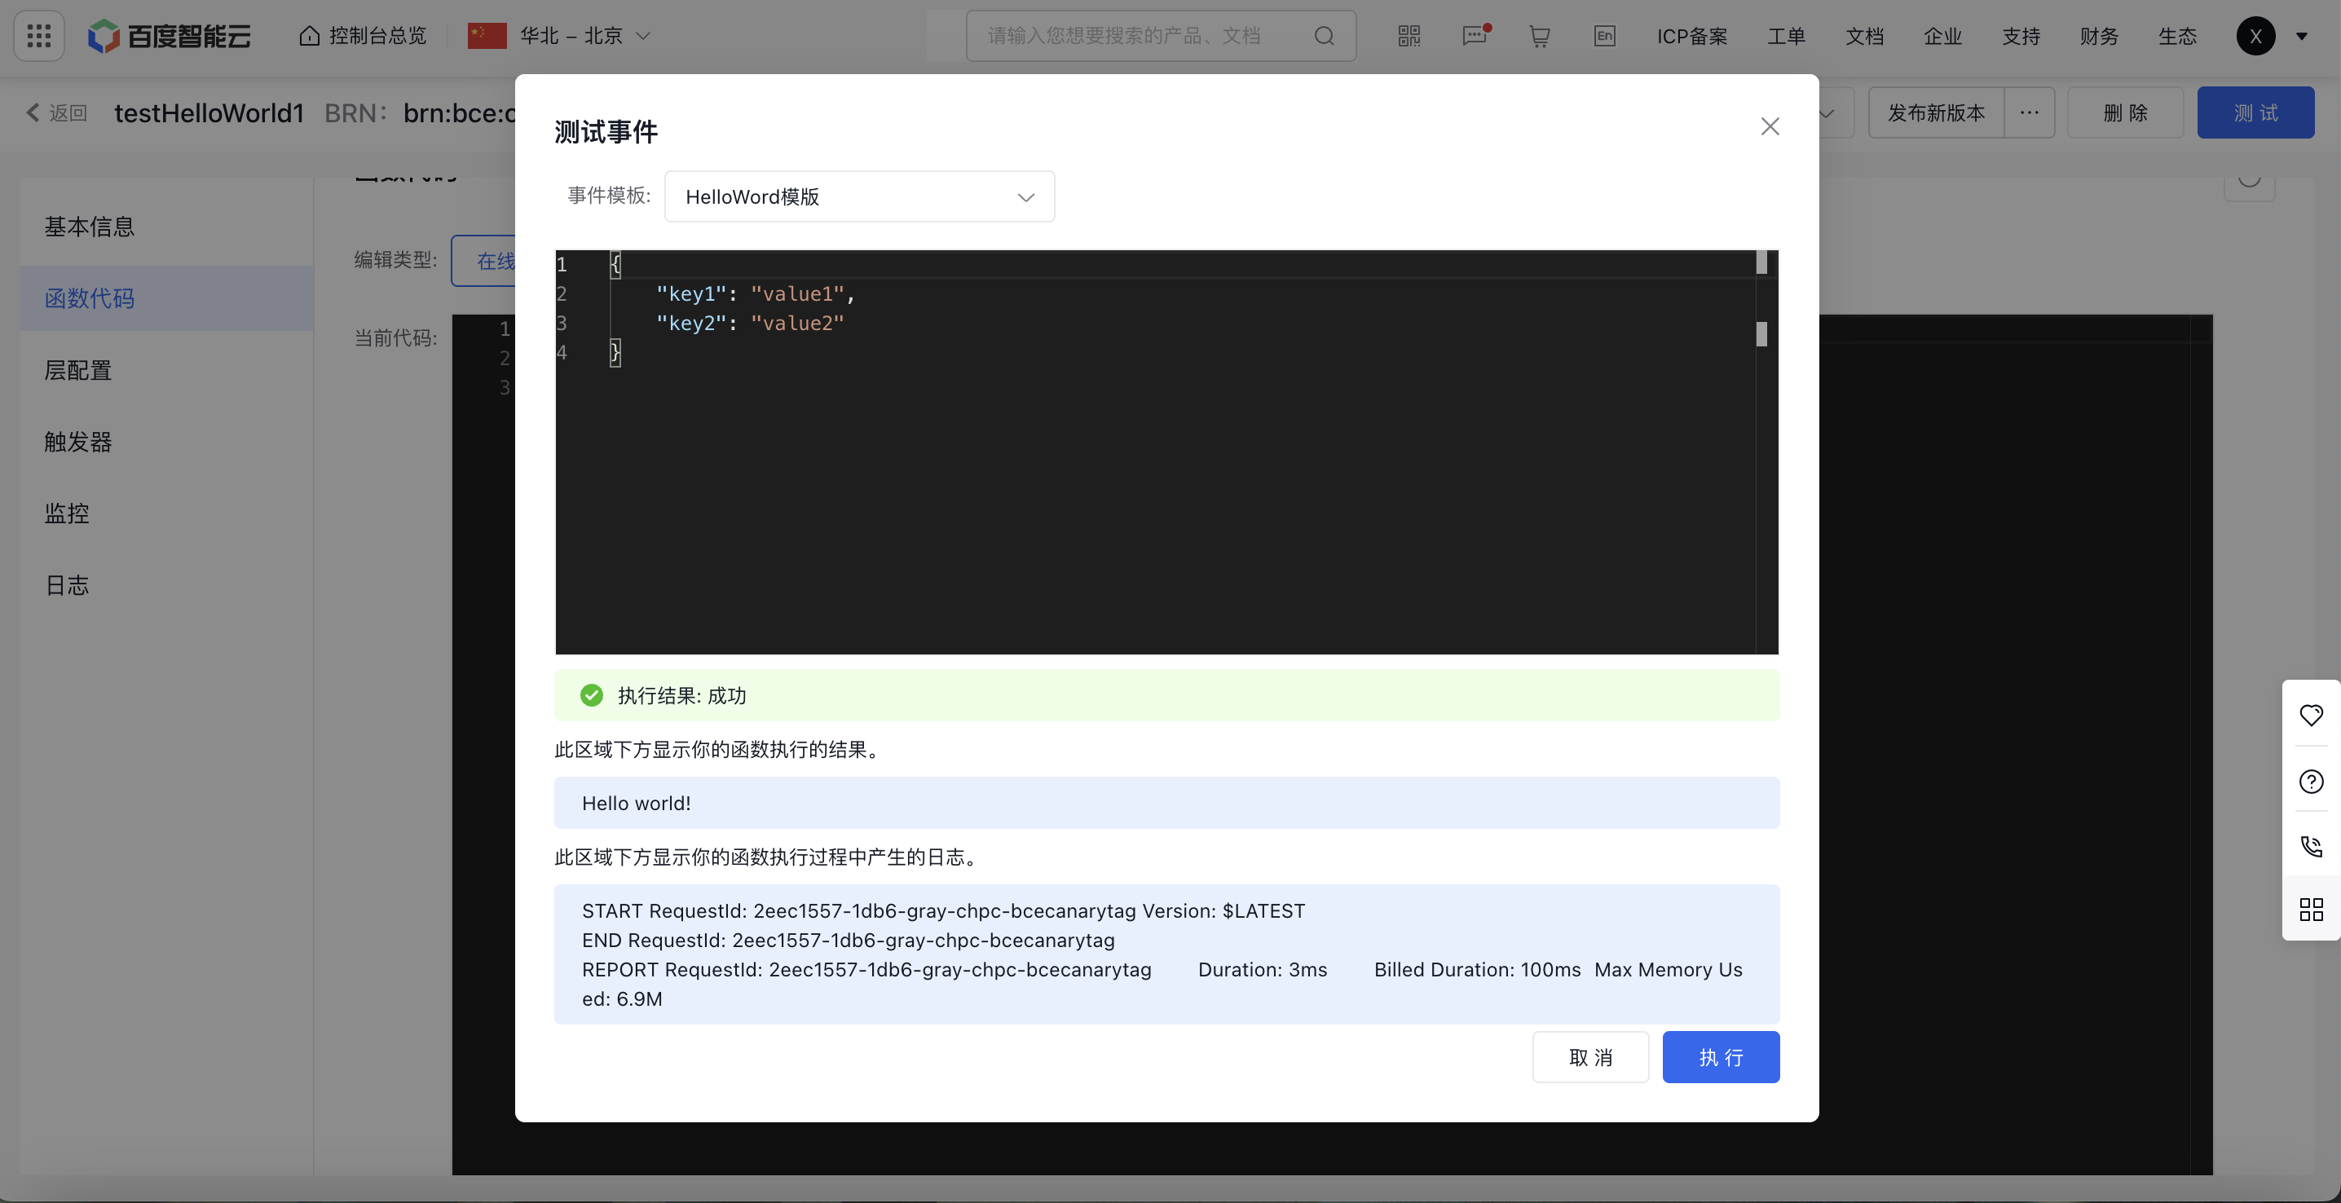This screenshot has width=2341, height=1203.
Task: Click the 发布新版本 button
Action: click(1936, 112)
